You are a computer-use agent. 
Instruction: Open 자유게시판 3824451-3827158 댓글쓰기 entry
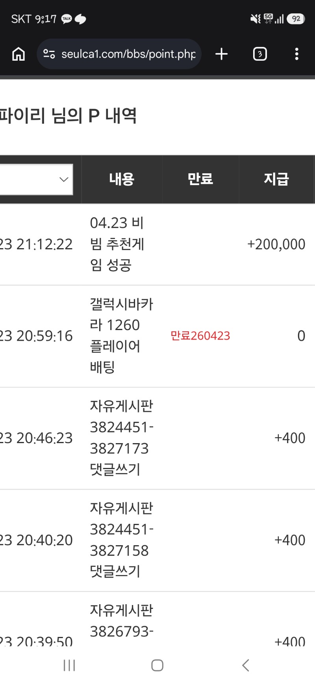pos(121,540)
